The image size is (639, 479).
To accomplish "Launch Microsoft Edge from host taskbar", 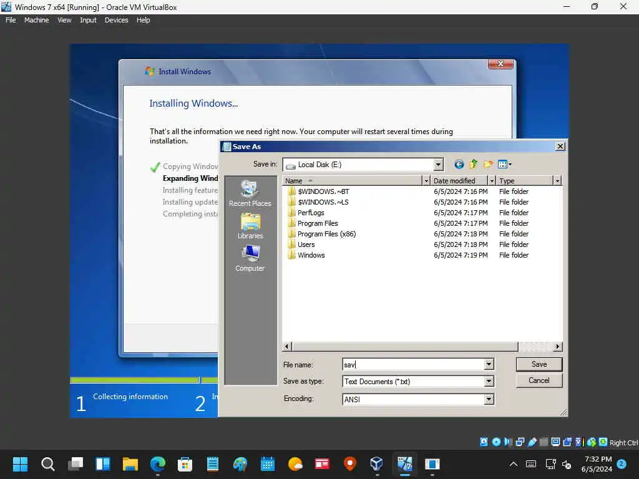I will pyautogui.click(x=158, y=464).
